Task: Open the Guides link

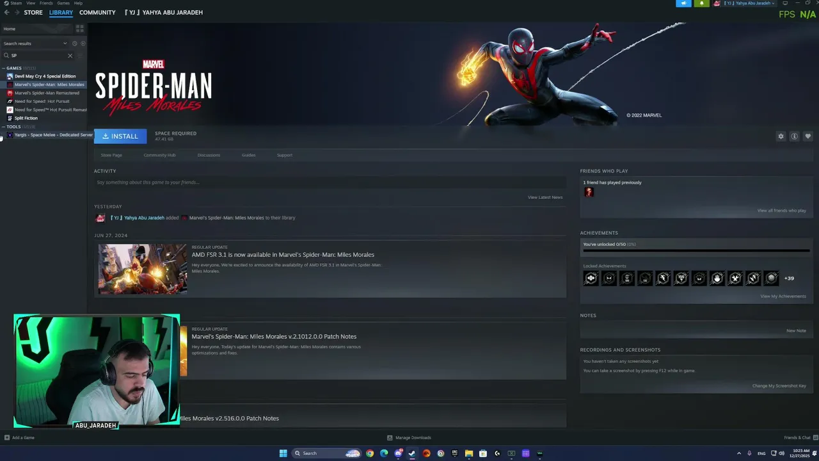Action: point(249,155)
